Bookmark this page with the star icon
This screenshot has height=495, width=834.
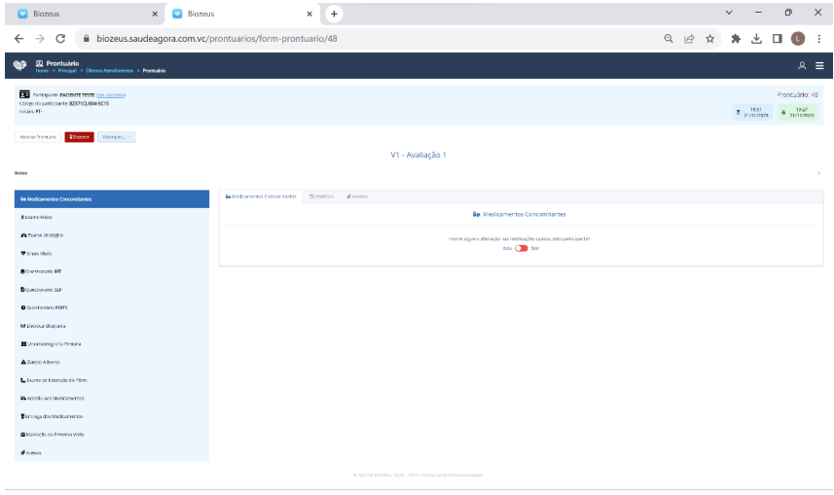(x=710, y=39)
